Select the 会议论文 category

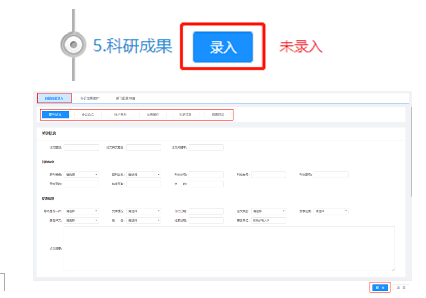(x=88, y=115)
